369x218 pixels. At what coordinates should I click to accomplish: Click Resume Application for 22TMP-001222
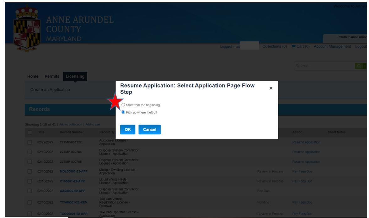coord(306,142)
